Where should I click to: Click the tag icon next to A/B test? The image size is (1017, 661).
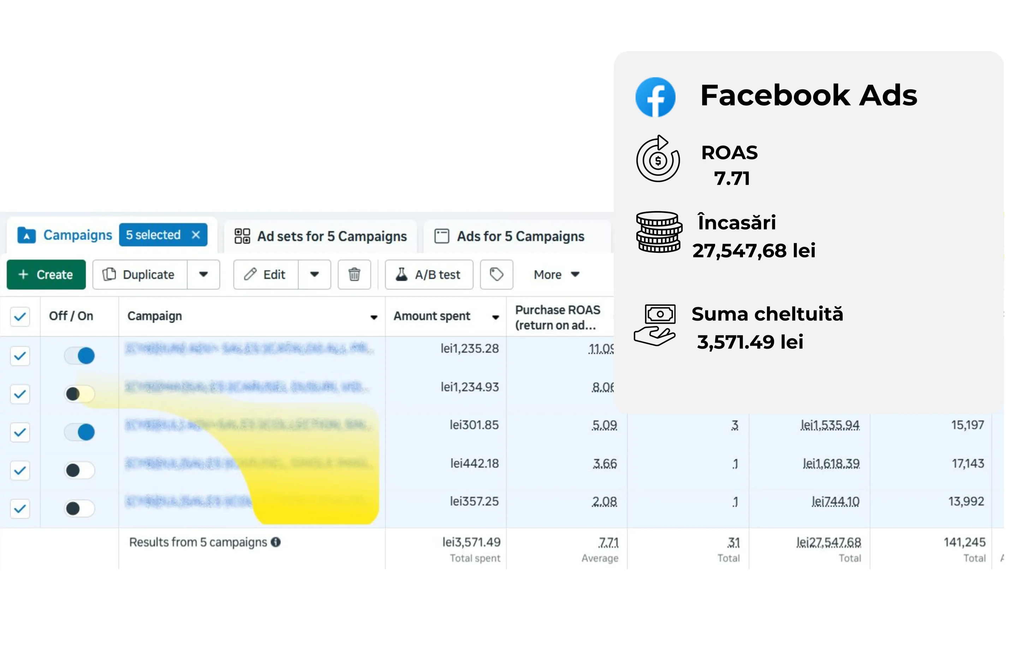point(496,275)
